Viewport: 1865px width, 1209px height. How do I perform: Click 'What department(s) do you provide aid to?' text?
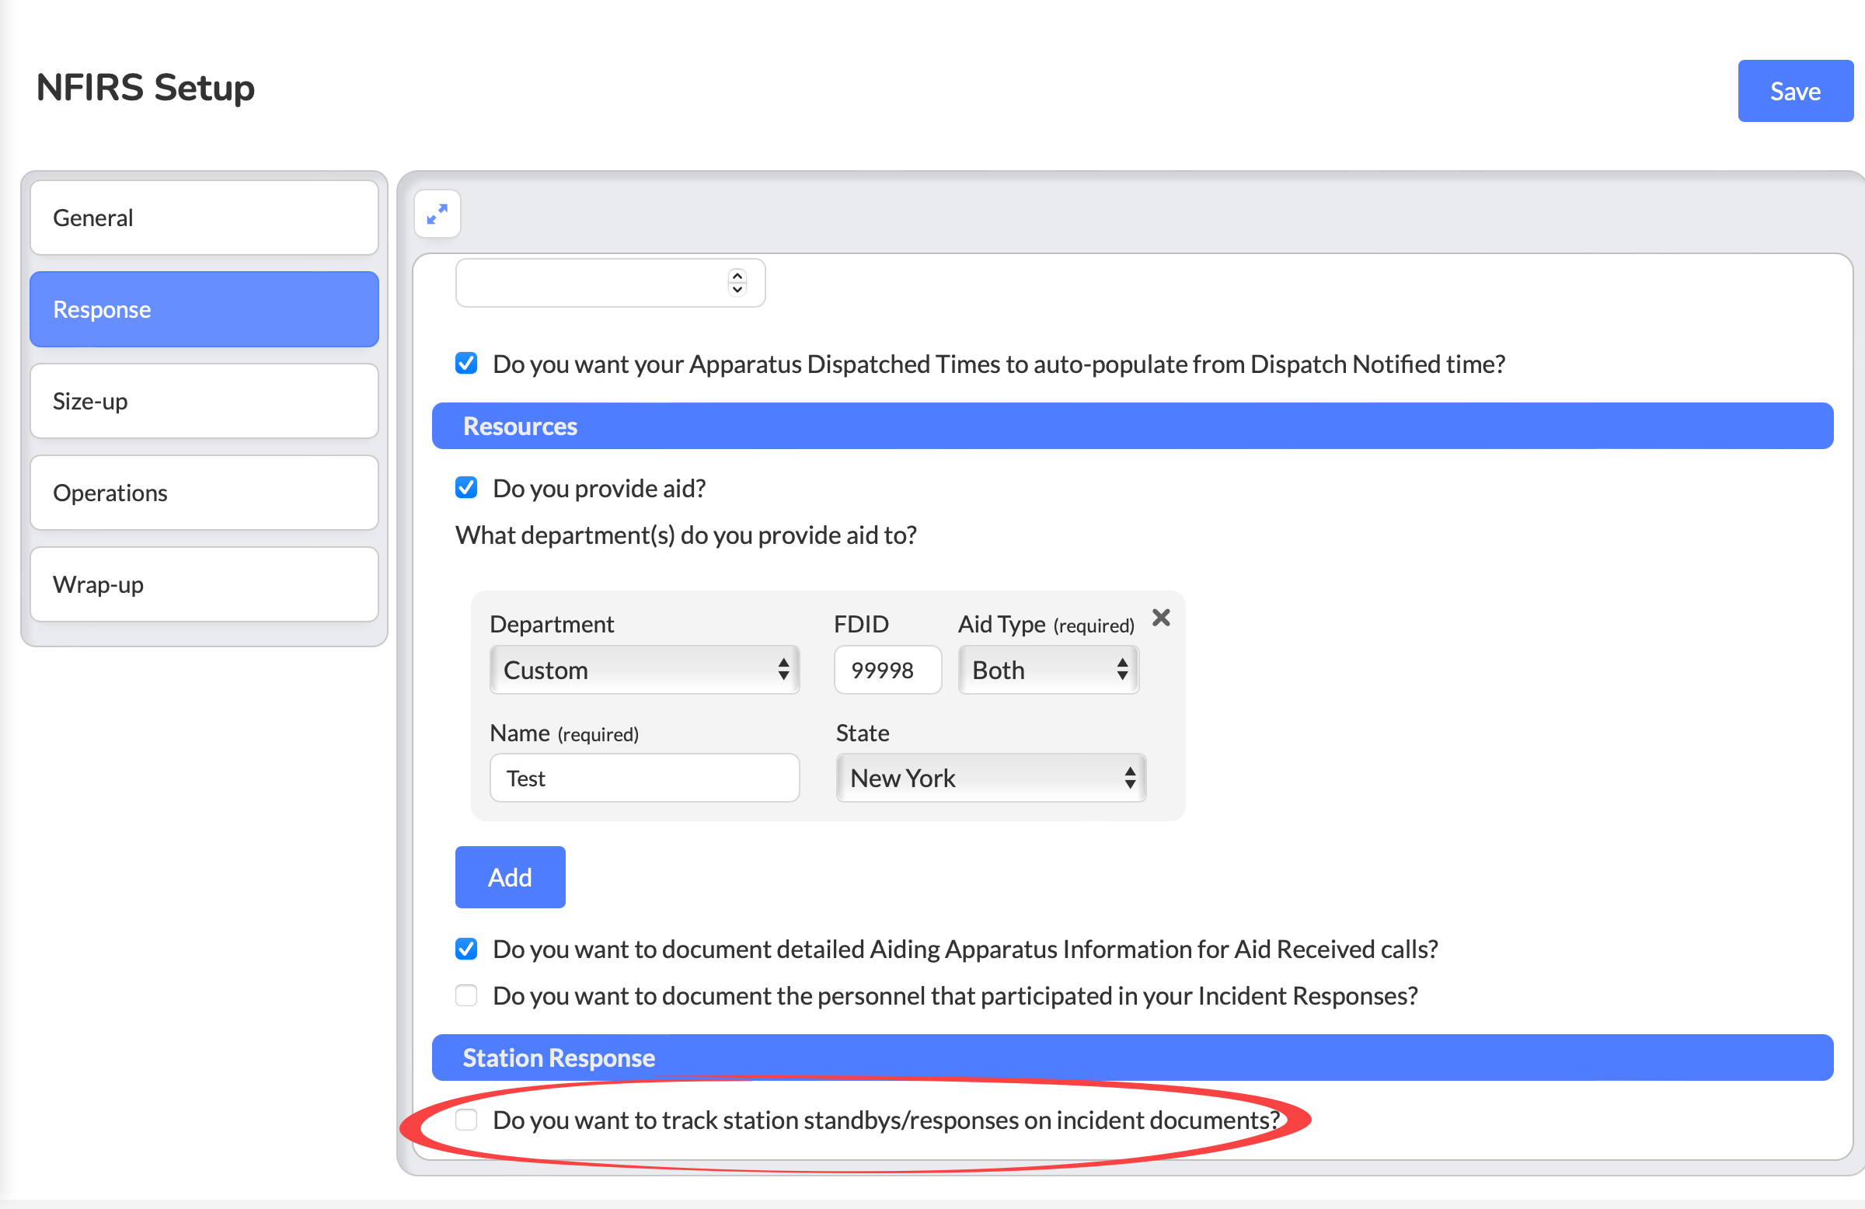point(685,535)
